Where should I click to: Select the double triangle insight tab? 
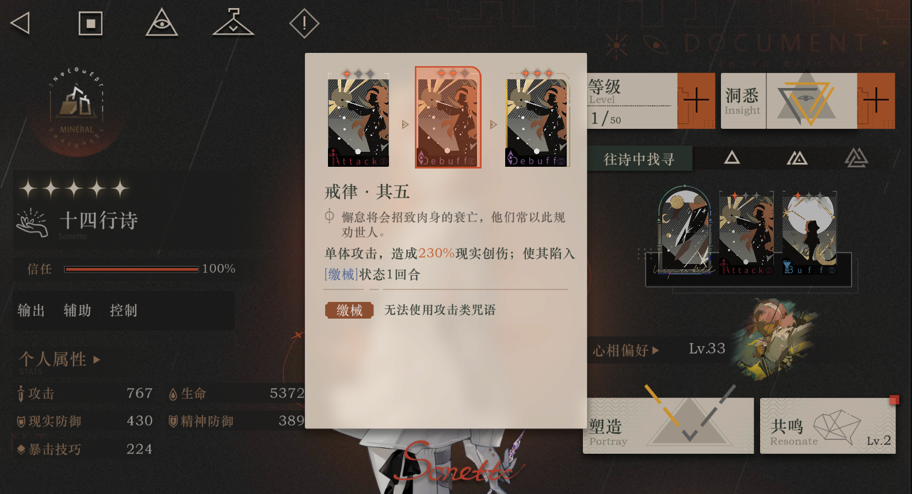coord(797,158)
